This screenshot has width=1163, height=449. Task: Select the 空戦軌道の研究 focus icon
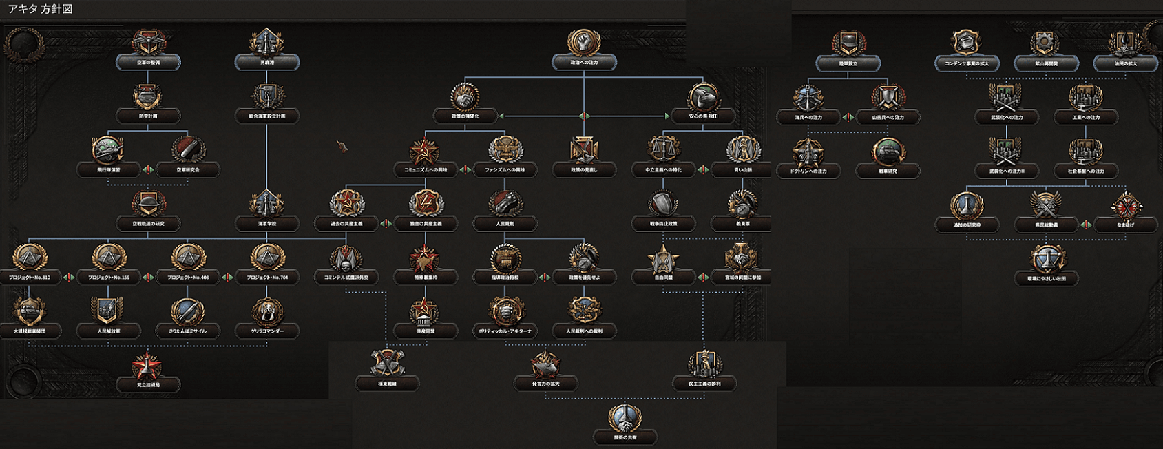[148, 205]
